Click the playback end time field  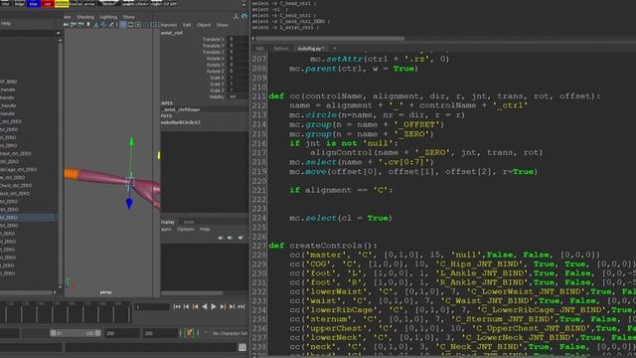click(121, 333)
